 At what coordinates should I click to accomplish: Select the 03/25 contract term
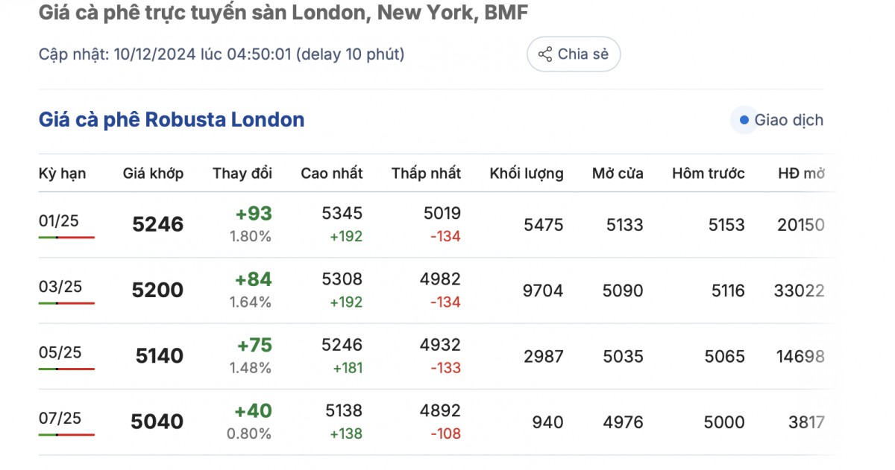point(59,287)
